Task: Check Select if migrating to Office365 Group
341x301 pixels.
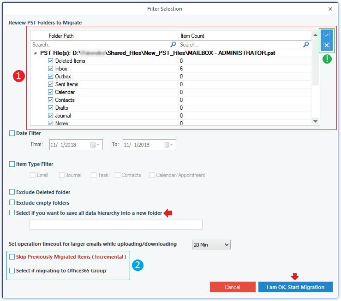Action: pyautogui.click(x=12, y=271)
